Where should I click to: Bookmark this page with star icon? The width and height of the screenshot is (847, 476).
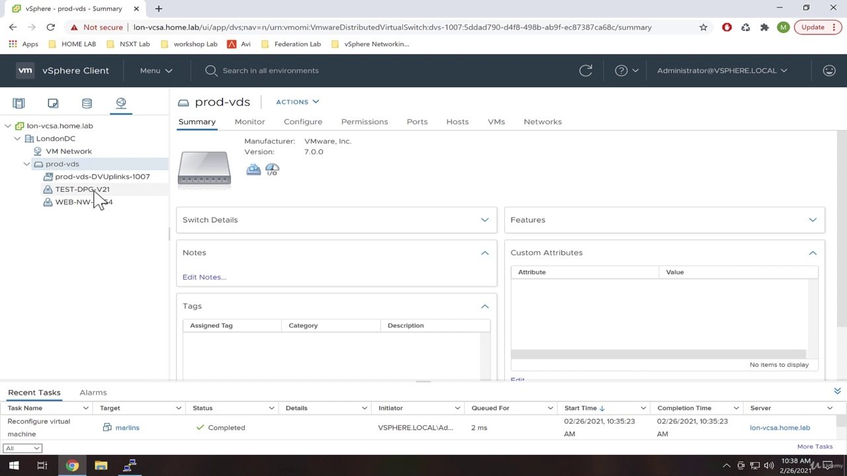[703, 27]
